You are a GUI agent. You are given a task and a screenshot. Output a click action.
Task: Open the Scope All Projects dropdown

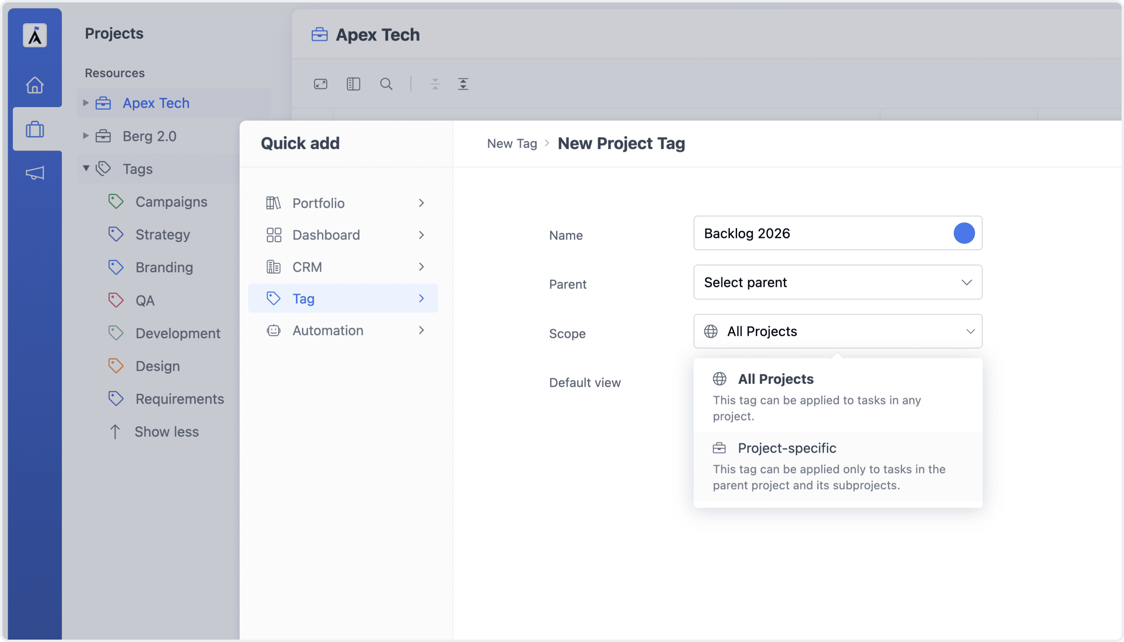(838, 331)
